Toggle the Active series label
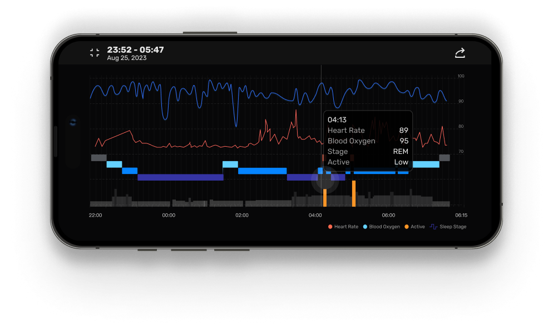 tap(417, 227)
